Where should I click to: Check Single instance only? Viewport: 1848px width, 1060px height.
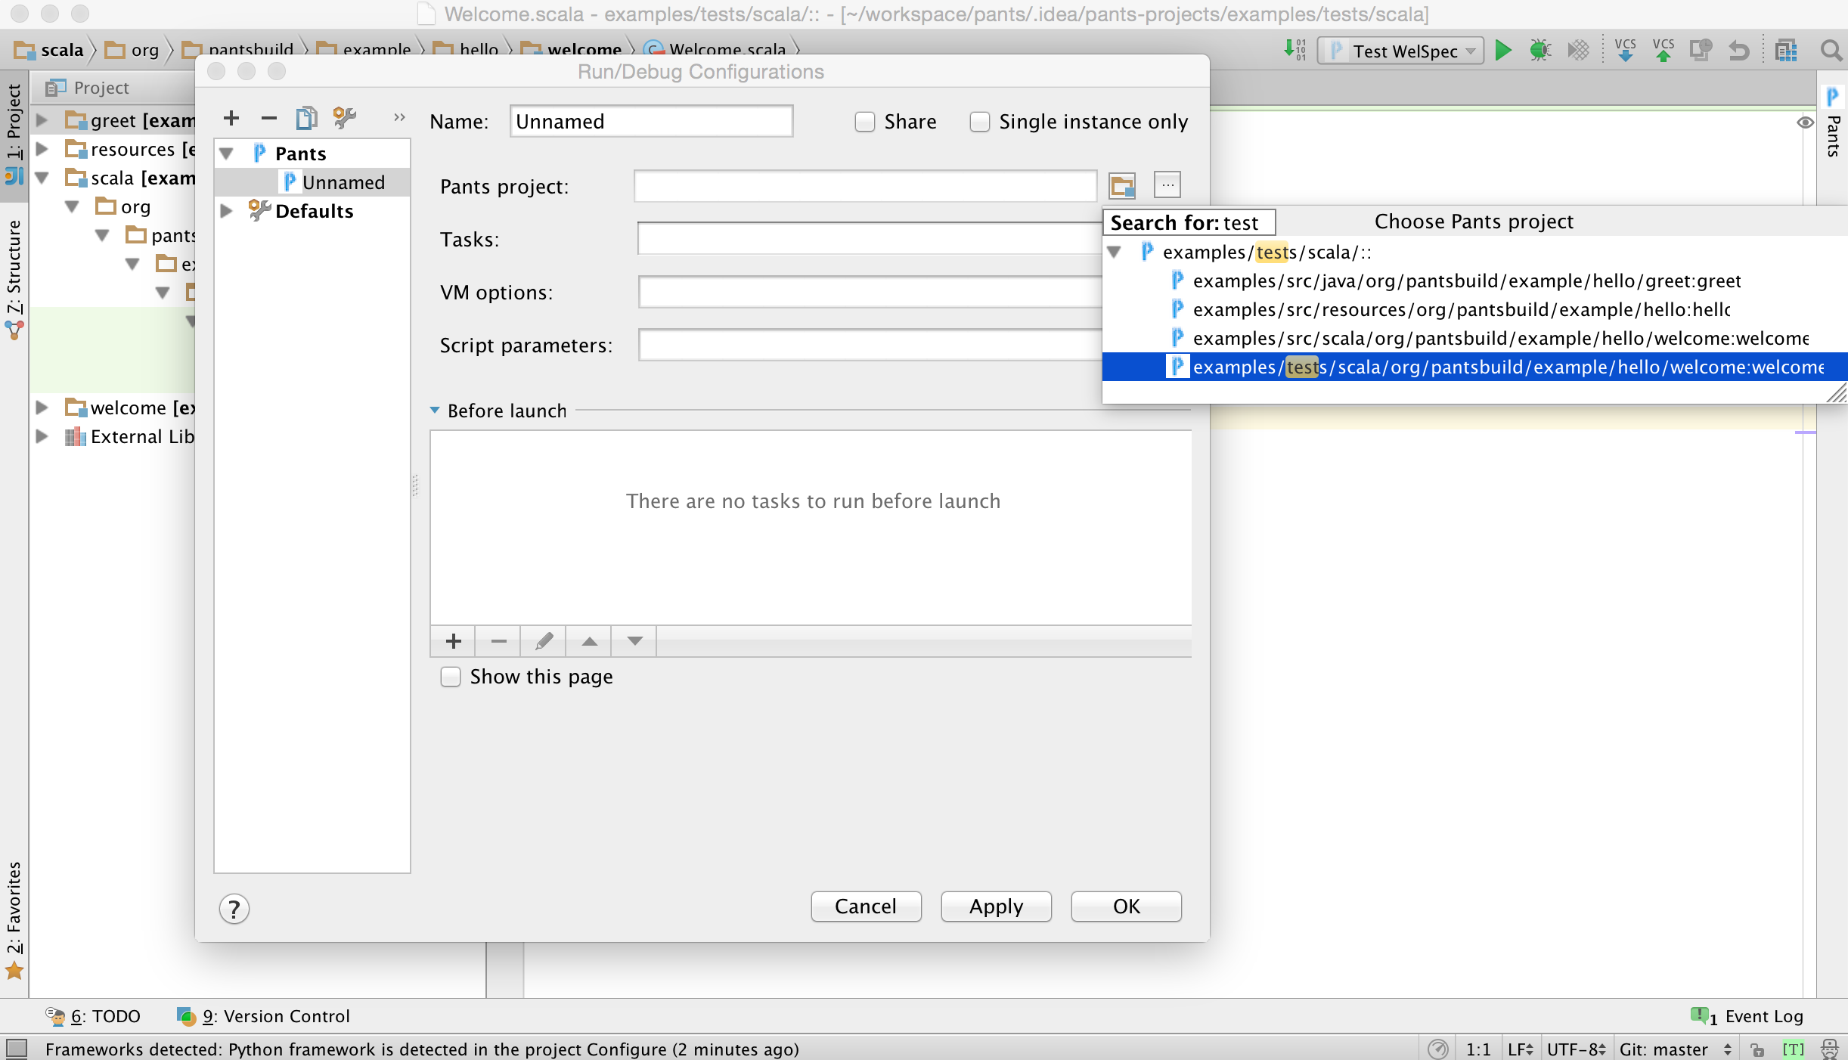980,122
